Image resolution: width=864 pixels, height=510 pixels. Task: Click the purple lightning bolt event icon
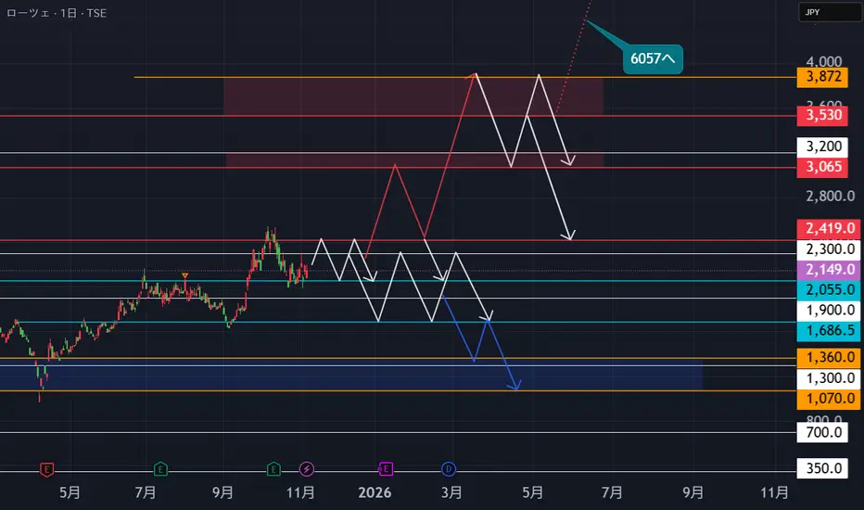[307, 469]
